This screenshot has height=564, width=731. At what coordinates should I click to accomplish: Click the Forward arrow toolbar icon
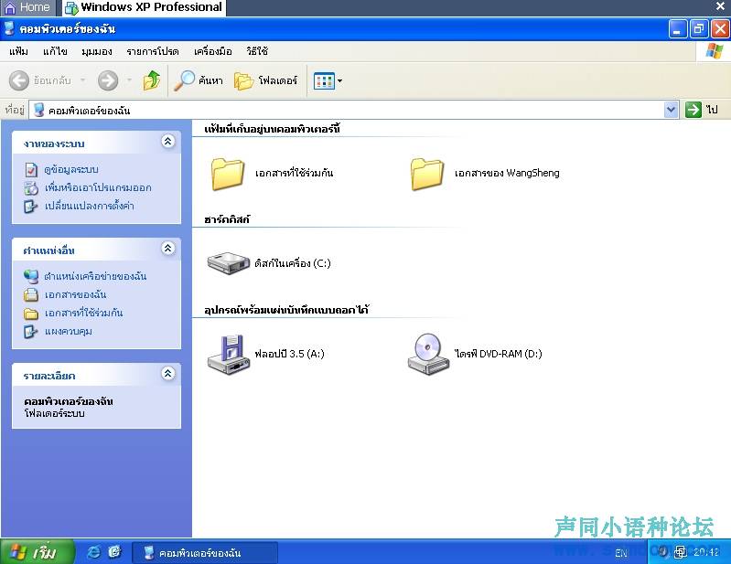(x=108, y=80)
